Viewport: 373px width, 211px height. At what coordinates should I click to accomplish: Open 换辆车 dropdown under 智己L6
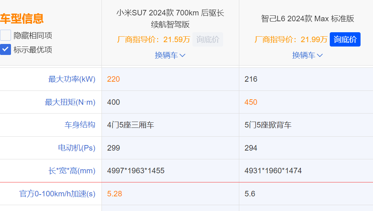307,55
